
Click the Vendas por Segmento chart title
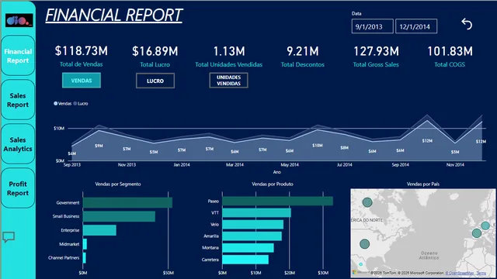pyautogui.click(x=118, y=184)
